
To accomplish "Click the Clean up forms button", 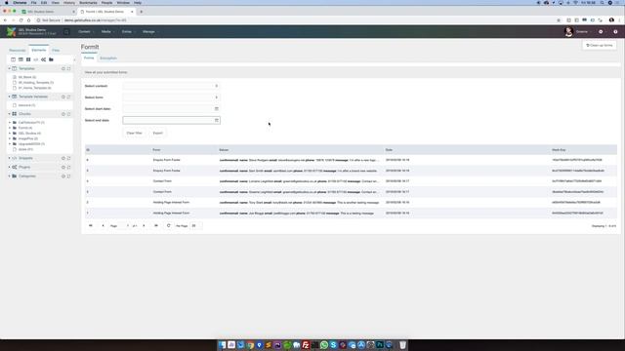I will pyautogui.click(x=599, y=46).
